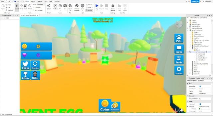
Task: Expand the Lighting node in Explorer
Action: (188, 22)
